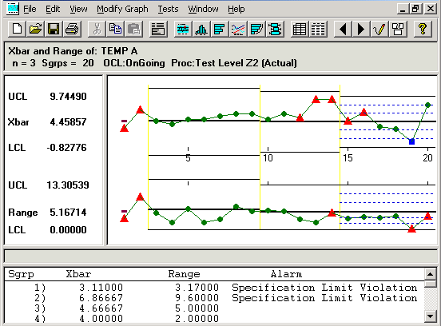Select the box plot icon
Image resolution: width=441 pixels, height=326 pixels.
coord(275,29)
